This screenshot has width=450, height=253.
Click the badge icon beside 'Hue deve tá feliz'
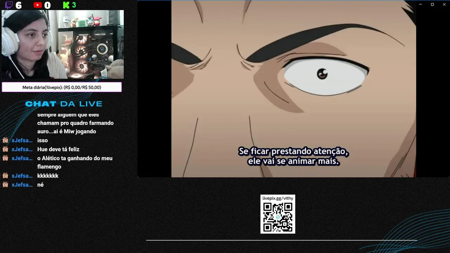pos(5,149)
